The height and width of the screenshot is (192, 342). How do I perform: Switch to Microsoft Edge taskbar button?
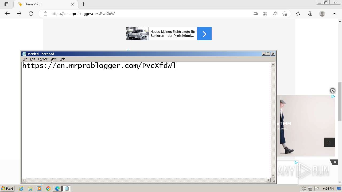57,189
